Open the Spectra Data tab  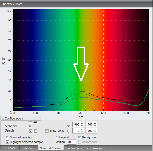point(73,148)
